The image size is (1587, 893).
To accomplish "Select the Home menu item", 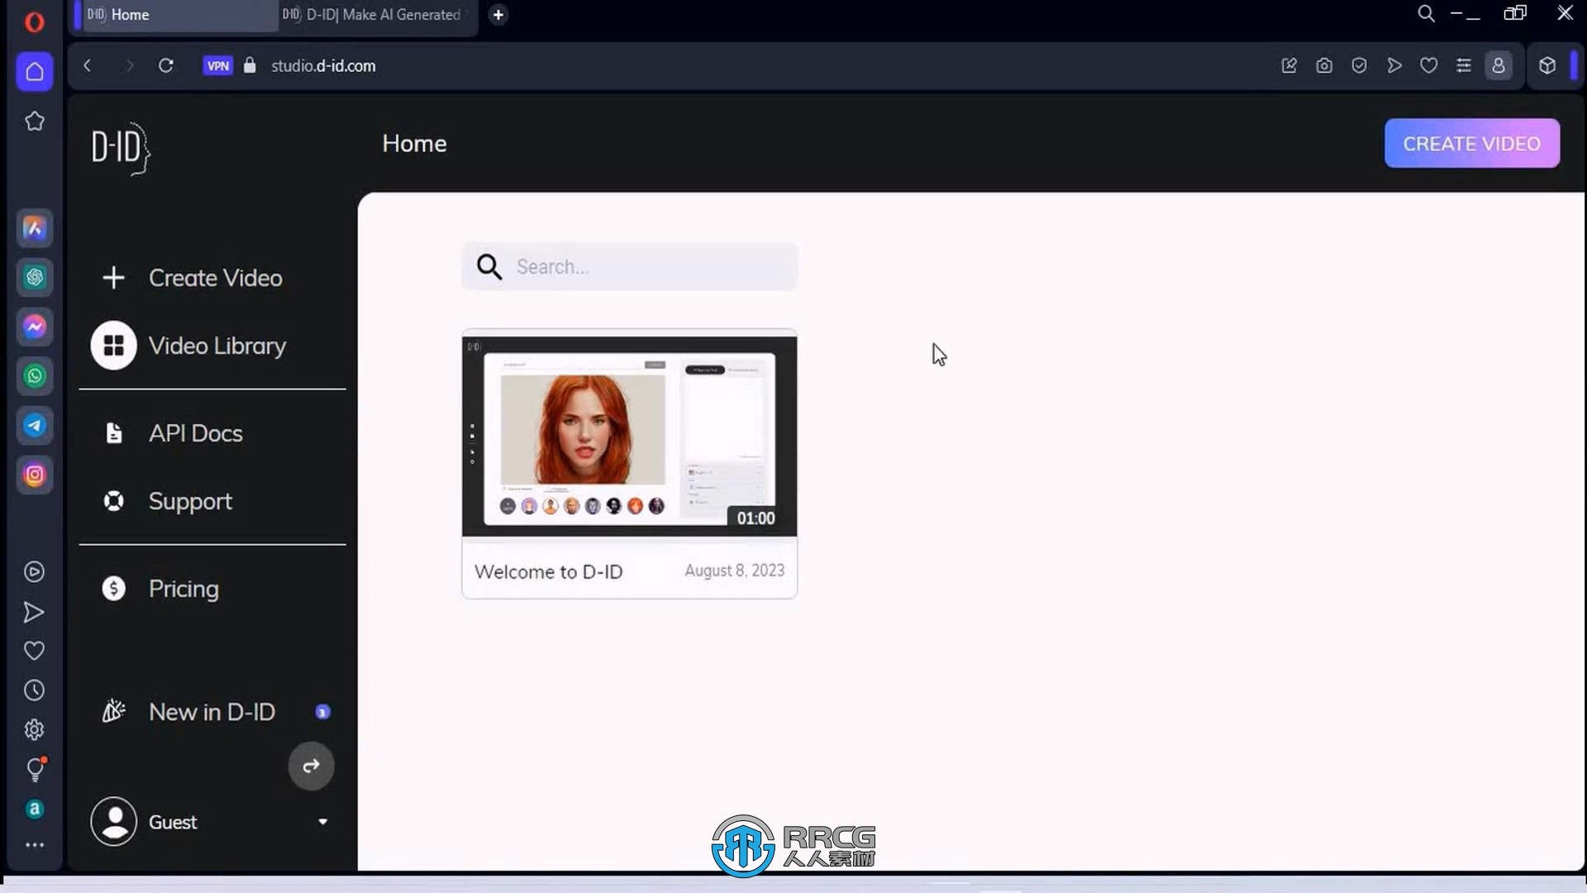I will pyautogui.click(x=413, y=143).
